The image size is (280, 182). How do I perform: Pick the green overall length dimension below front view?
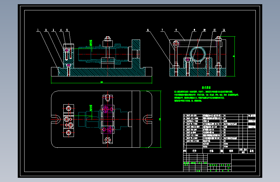tap(102, 82)
